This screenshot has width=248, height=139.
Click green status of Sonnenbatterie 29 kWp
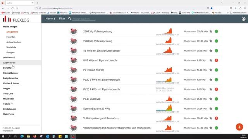click(216, 108)
